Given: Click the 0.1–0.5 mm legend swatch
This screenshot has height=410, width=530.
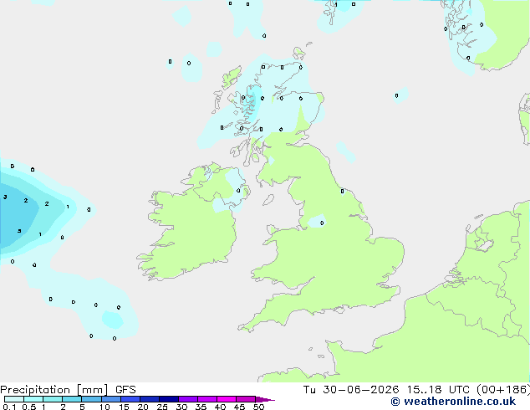Looking at the screenshot, I should click(x=14, y=399).
